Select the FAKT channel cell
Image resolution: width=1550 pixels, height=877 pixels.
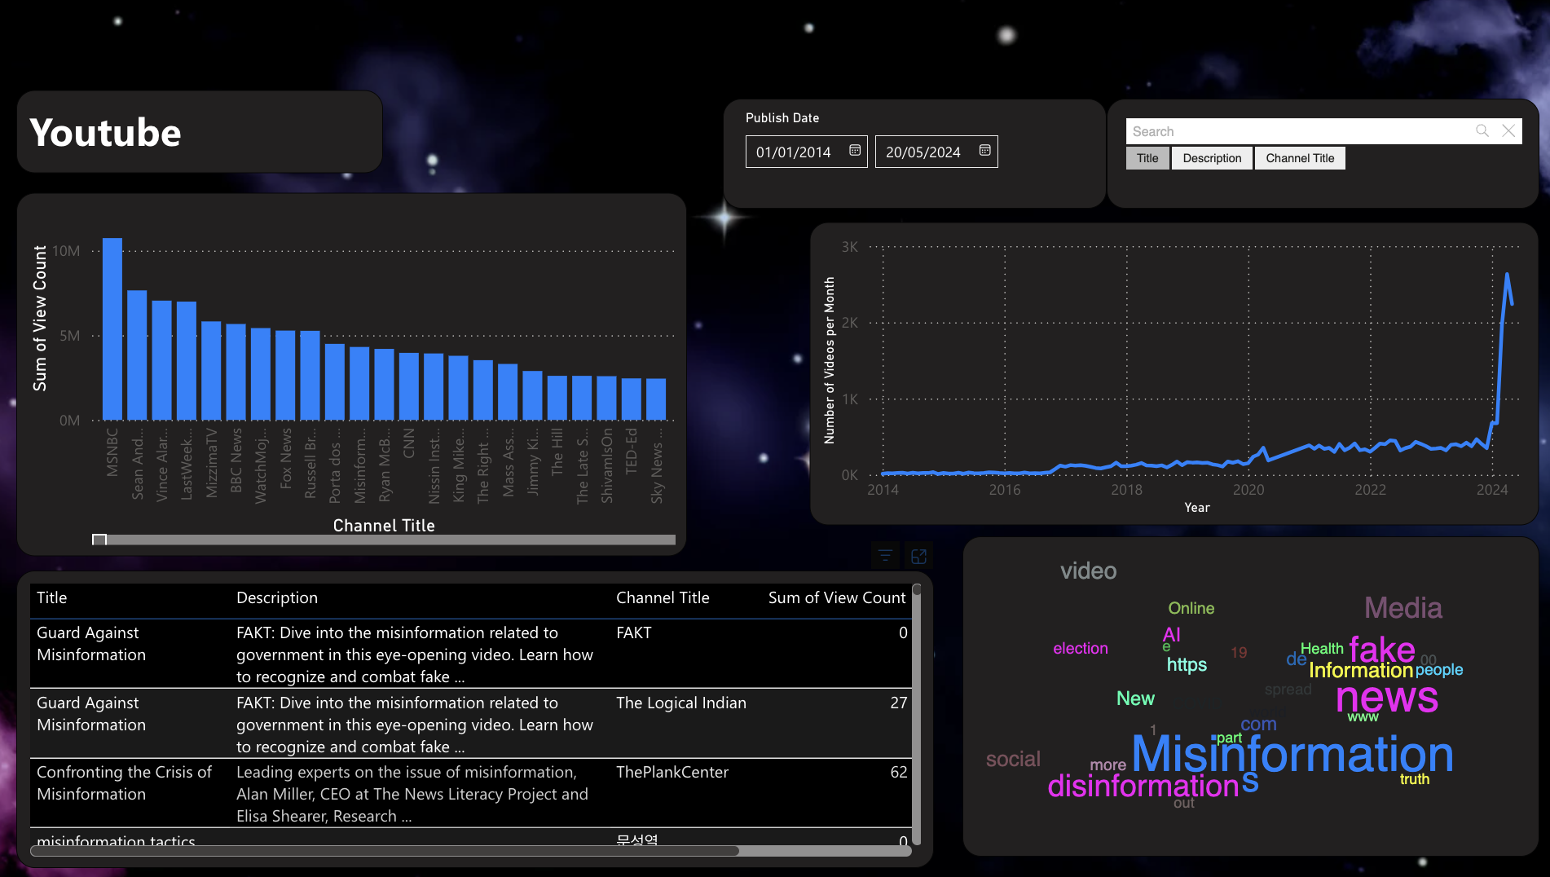pos(634,633)
